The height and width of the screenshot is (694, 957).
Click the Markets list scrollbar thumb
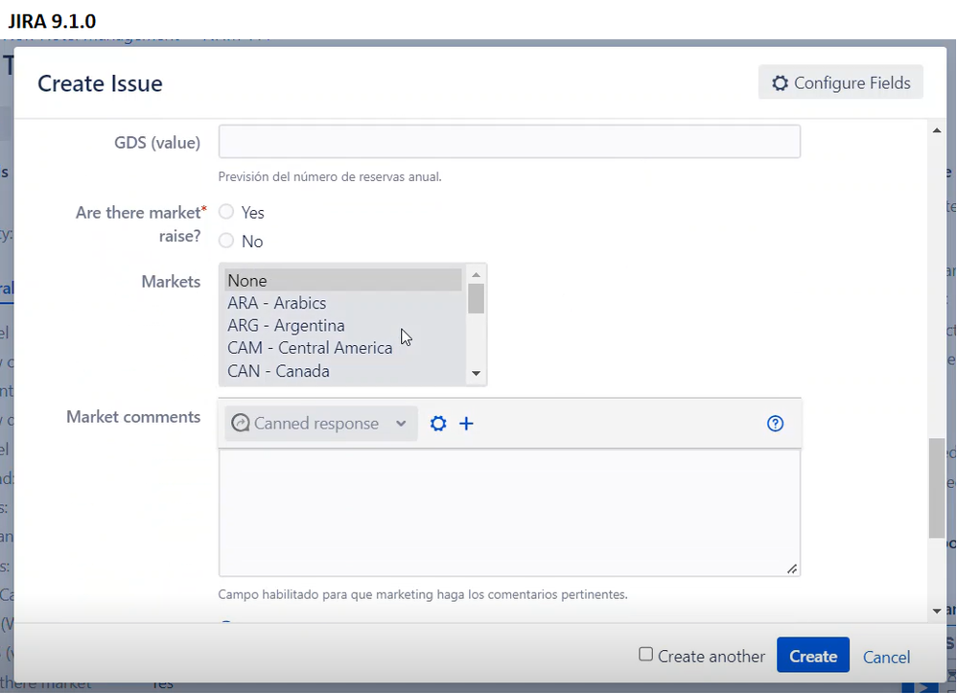[476, 298]
